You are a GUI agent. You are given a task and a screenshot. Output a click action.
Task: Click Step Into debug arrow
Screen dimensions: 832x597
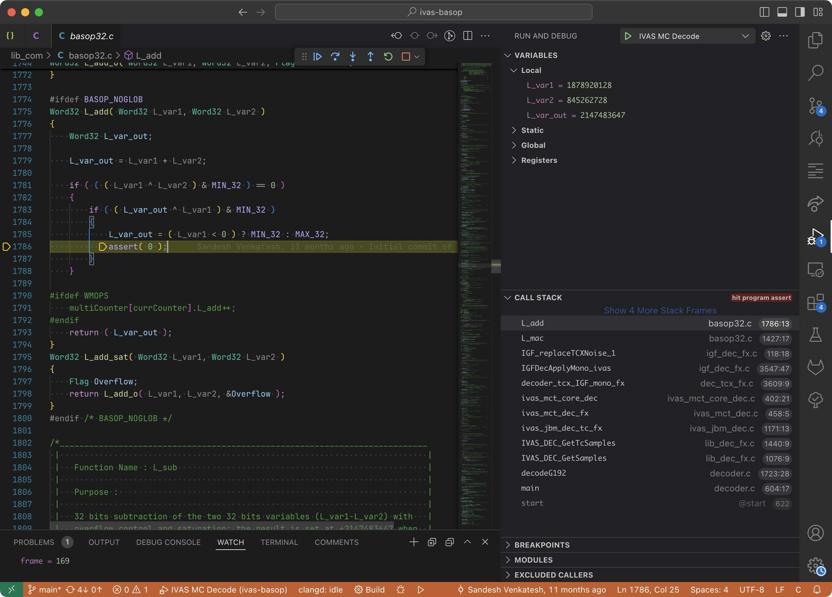tap(353, 57)
